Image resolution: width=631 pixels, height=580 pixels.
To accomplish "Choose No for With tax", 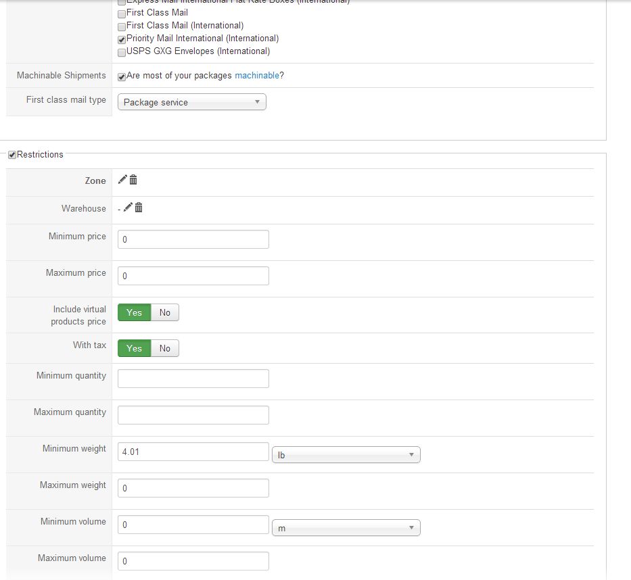I will coord(165,348).
